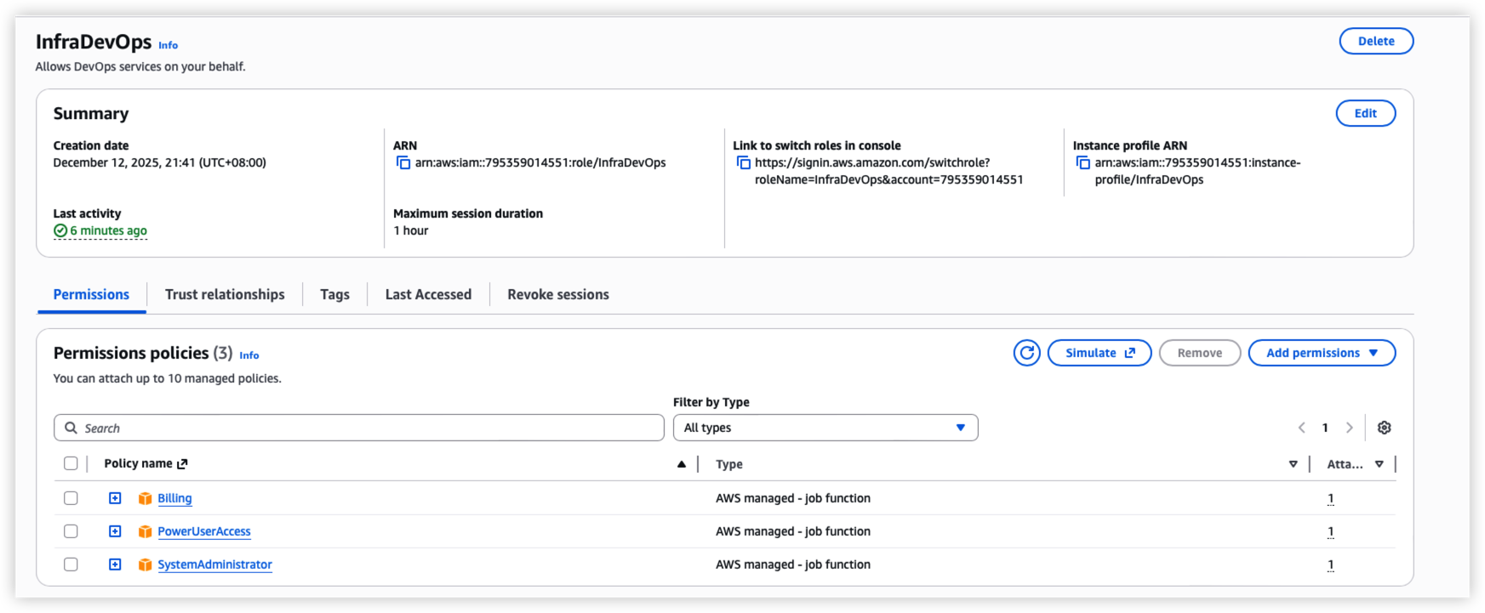This screenshot has height=613, width=1485.
Task: Open the Filter by Type dropdown
Action: 825,428
